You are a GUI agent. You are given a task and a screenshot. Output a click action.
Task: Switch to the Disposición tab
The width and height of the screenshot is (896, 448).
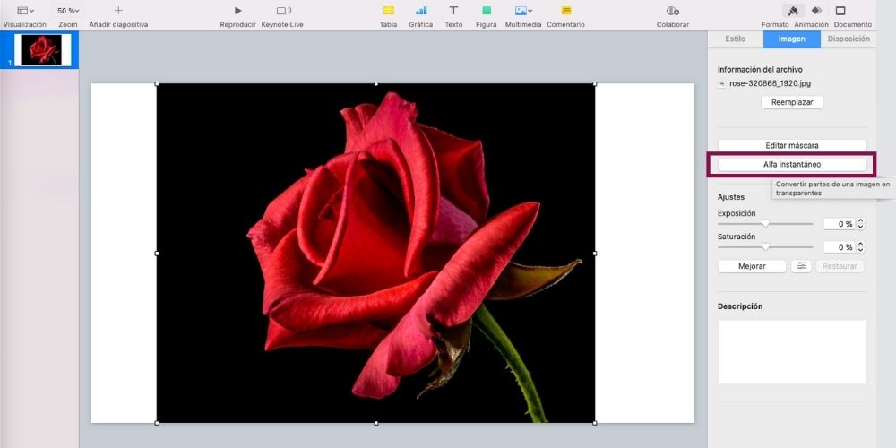[x=849, y=39]
